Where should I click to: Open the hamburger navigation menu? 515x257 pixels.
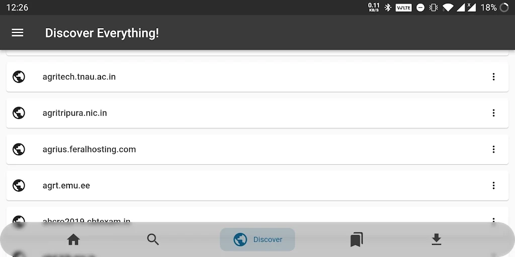[18, 33]
